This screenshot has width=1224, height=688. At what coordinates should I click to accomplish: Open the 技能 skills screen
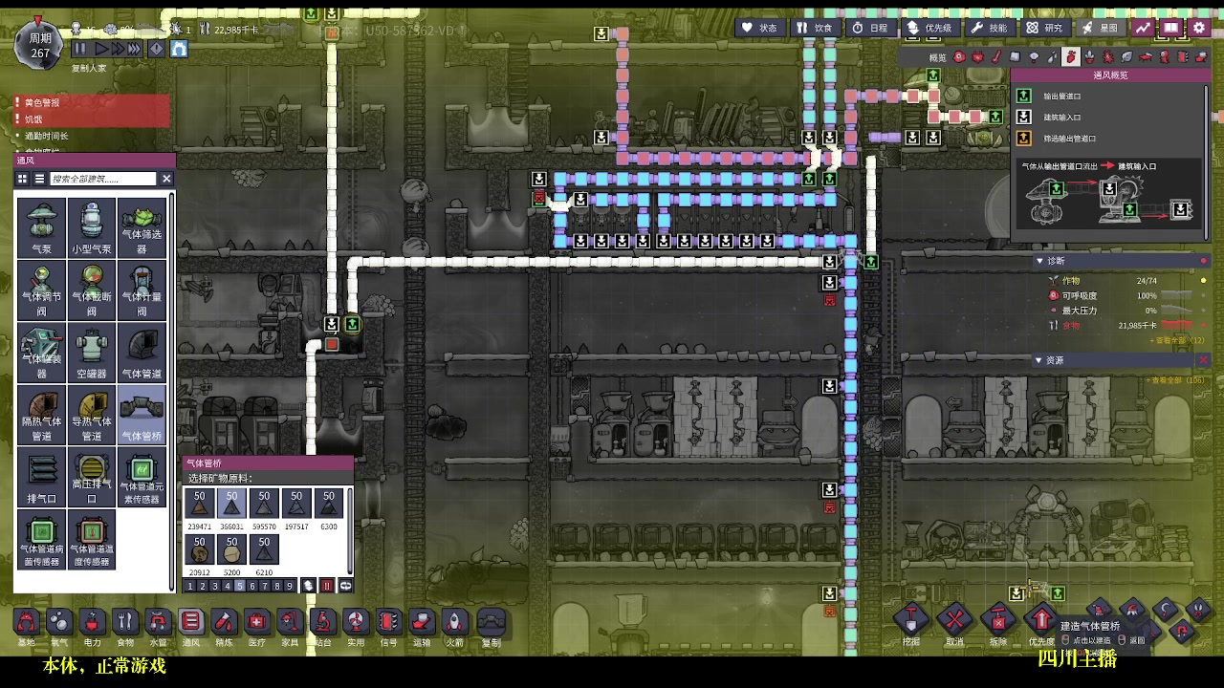[x=989, y=28]
